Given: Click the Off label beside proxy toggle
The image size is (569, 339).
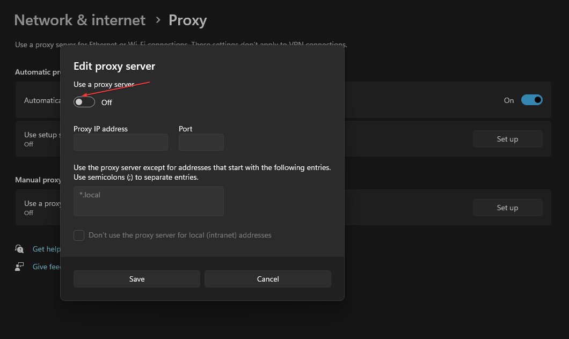Looking at the screenshot, I should (107, 102).
